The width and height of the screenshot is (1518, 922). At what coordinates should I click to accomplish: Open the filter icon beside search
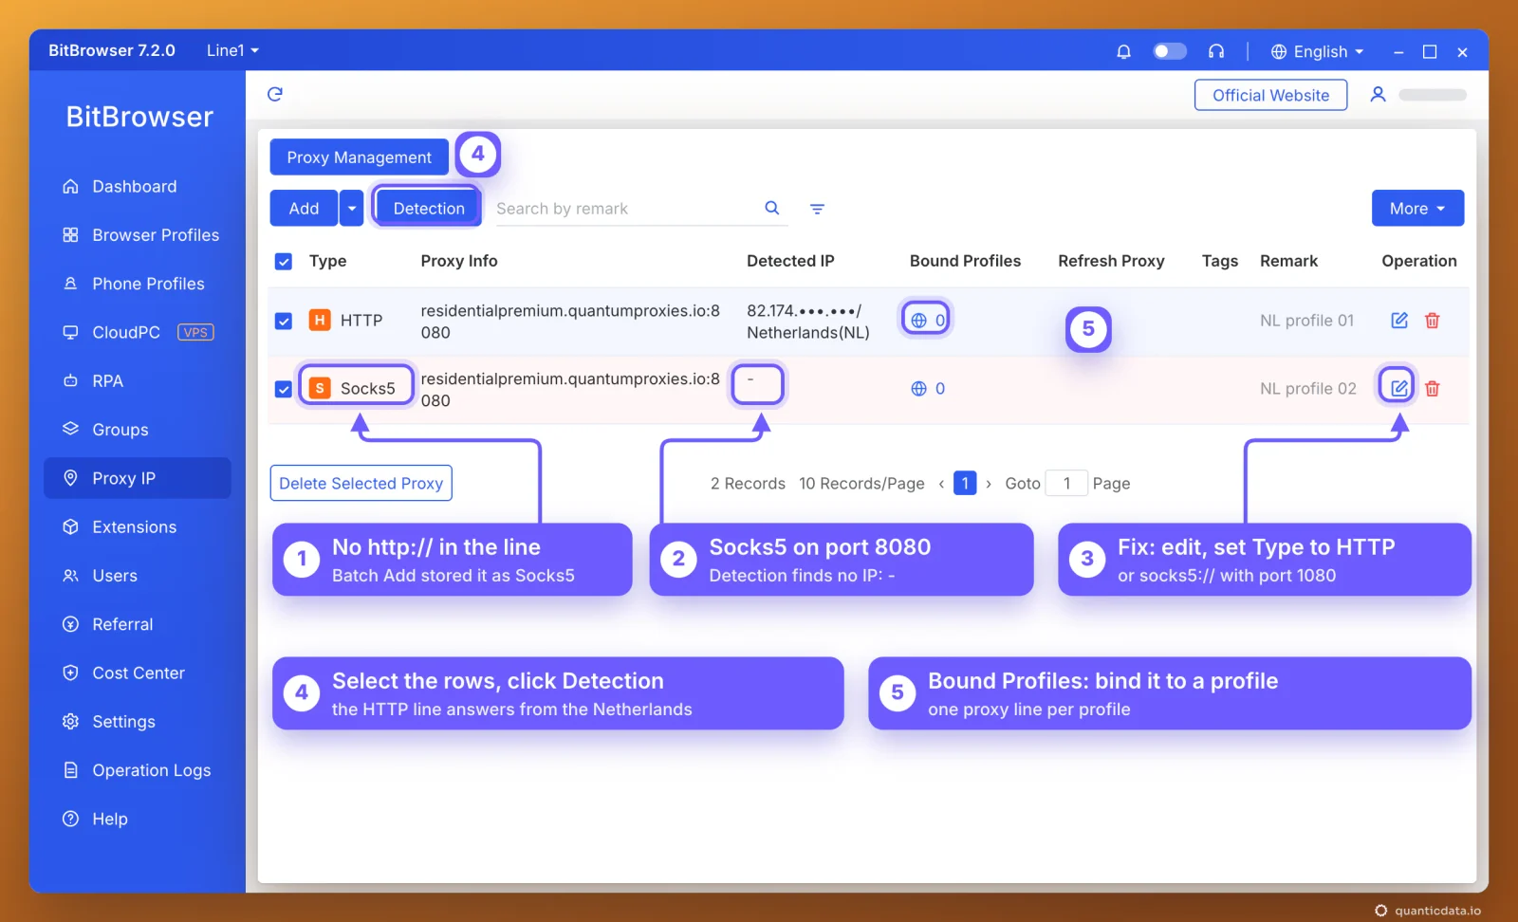[x=817, y=209]
